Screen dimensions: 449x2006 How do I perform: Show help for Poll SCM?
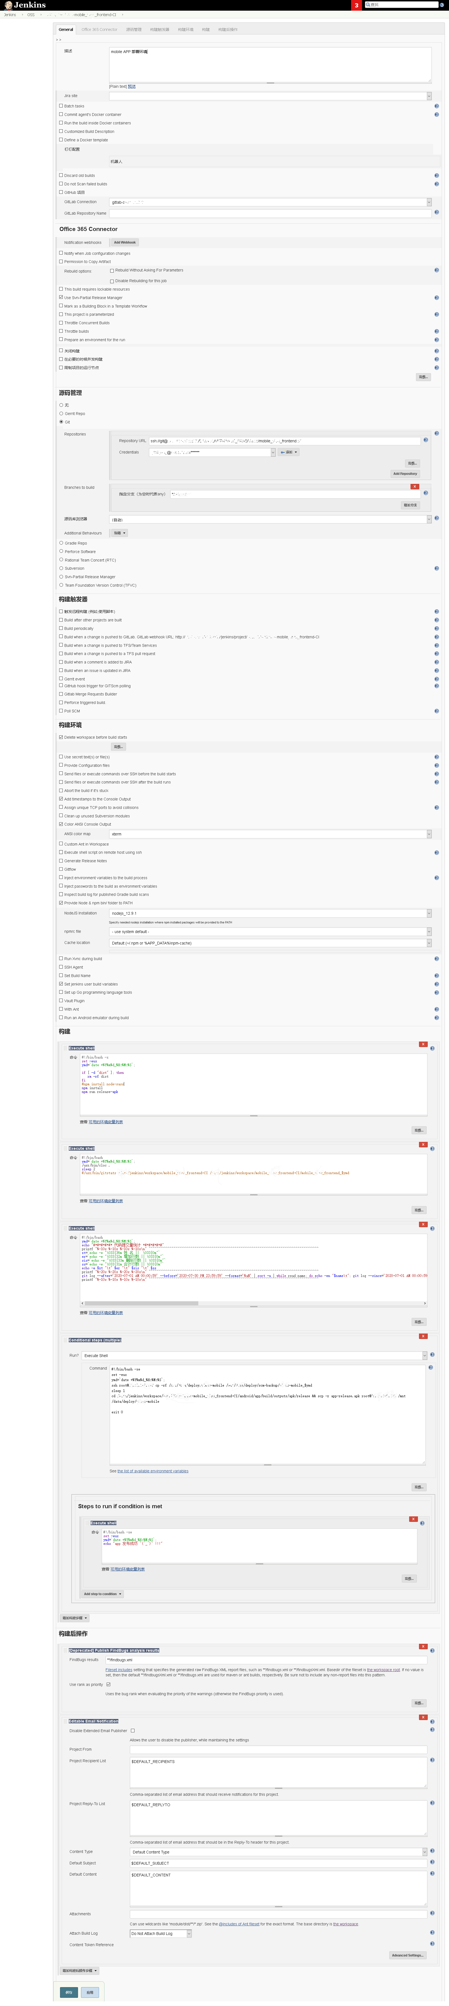[436, 711]
